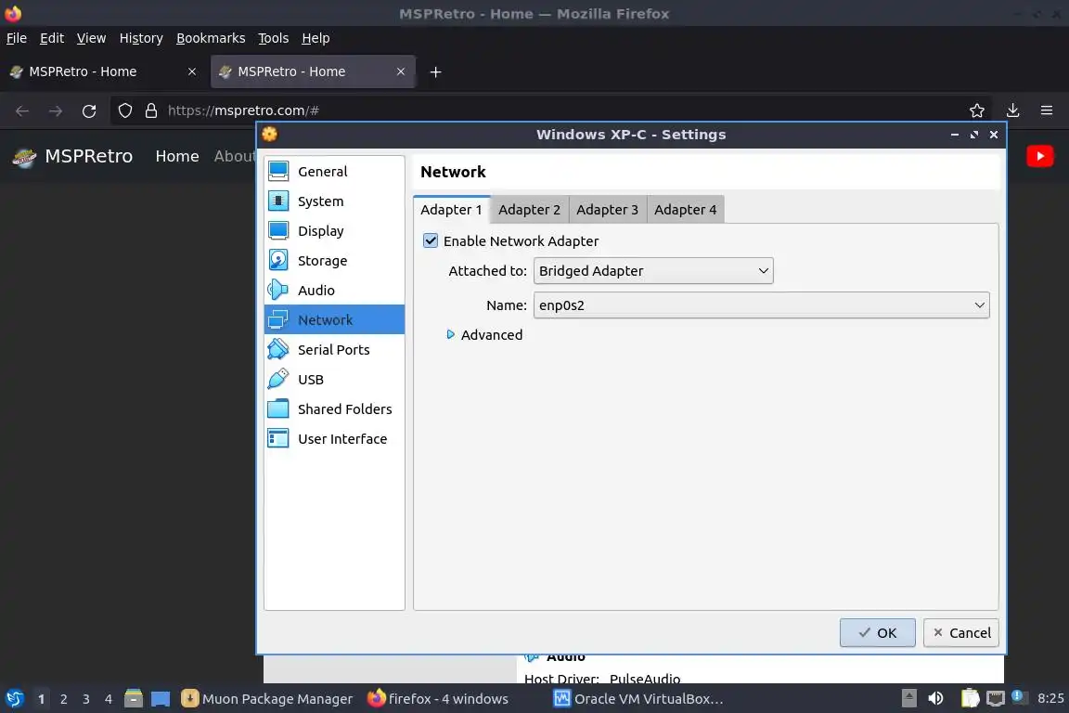Close the second MSPRetro - Home tab
Screen dimensions: 1069x713
[x=401, y=71]
